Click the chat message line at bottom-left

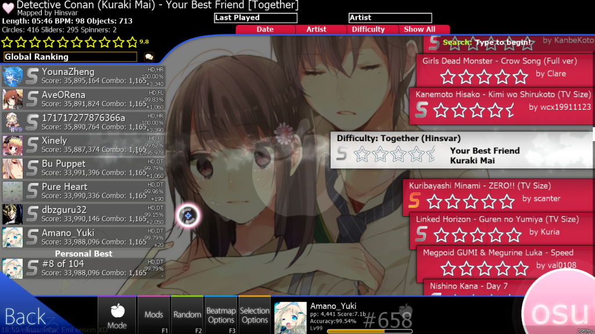[55, 330]
